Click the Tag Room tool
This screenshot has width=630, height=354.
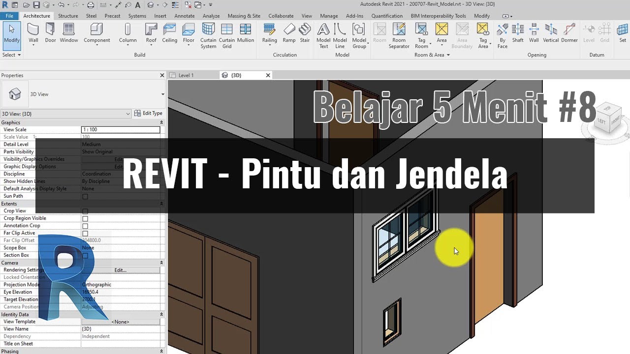pyautogui.click(x=422, y=36)
